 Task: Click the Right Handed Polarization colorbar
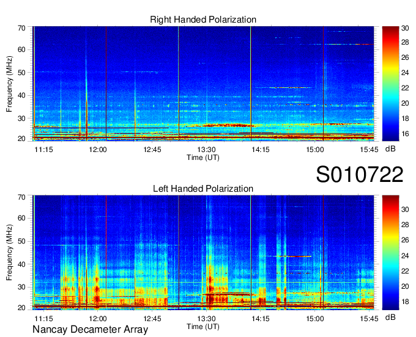[390, 84]
